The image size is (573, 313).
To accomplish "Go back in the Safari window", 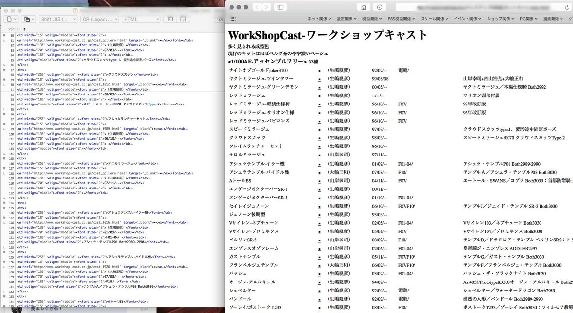I will click(x=256, y=7).
